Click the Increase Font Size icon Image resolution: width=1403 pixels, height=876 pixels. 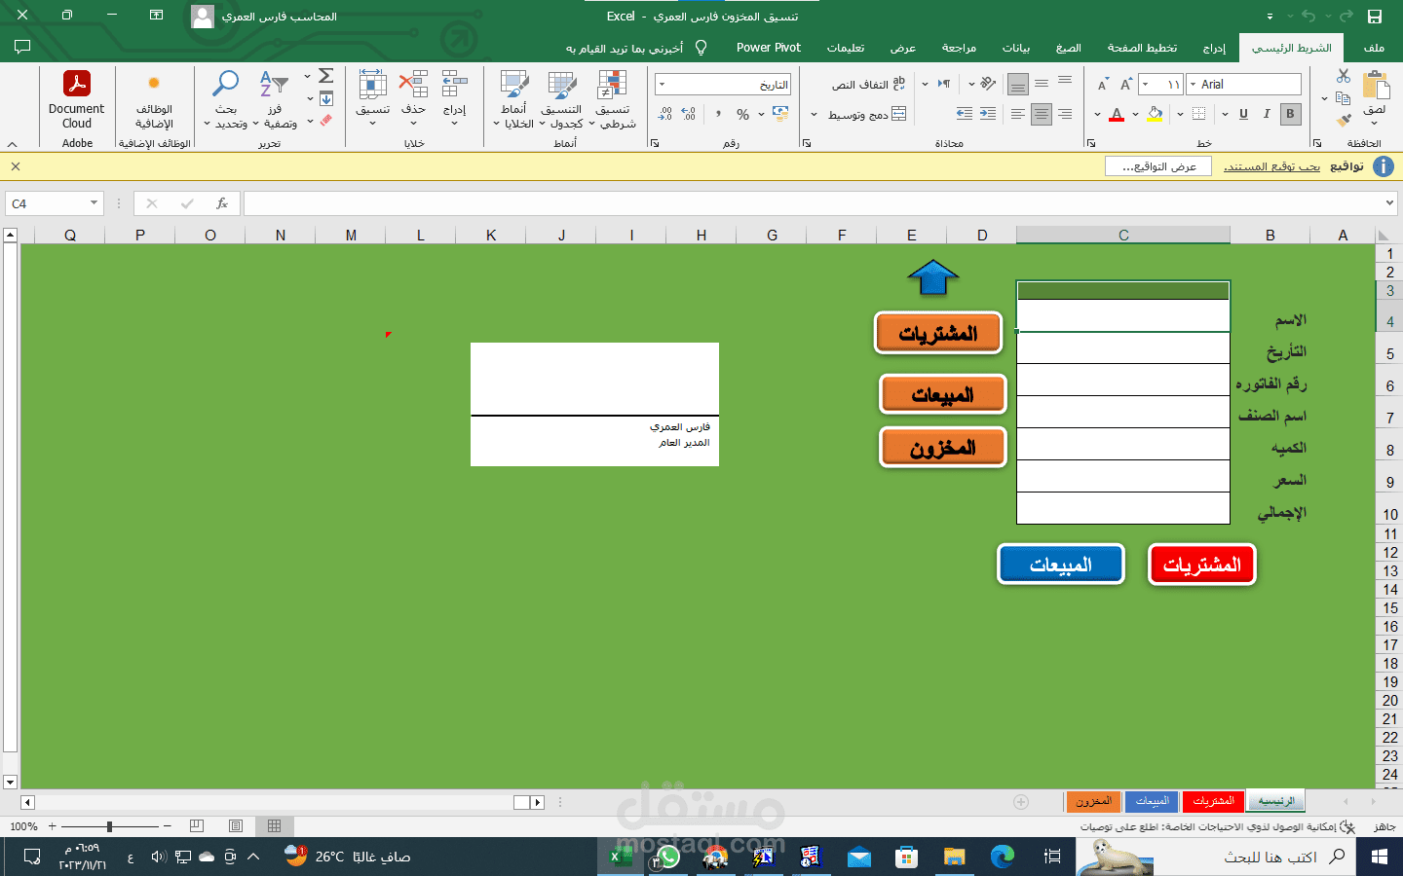tap(1125, 85)
